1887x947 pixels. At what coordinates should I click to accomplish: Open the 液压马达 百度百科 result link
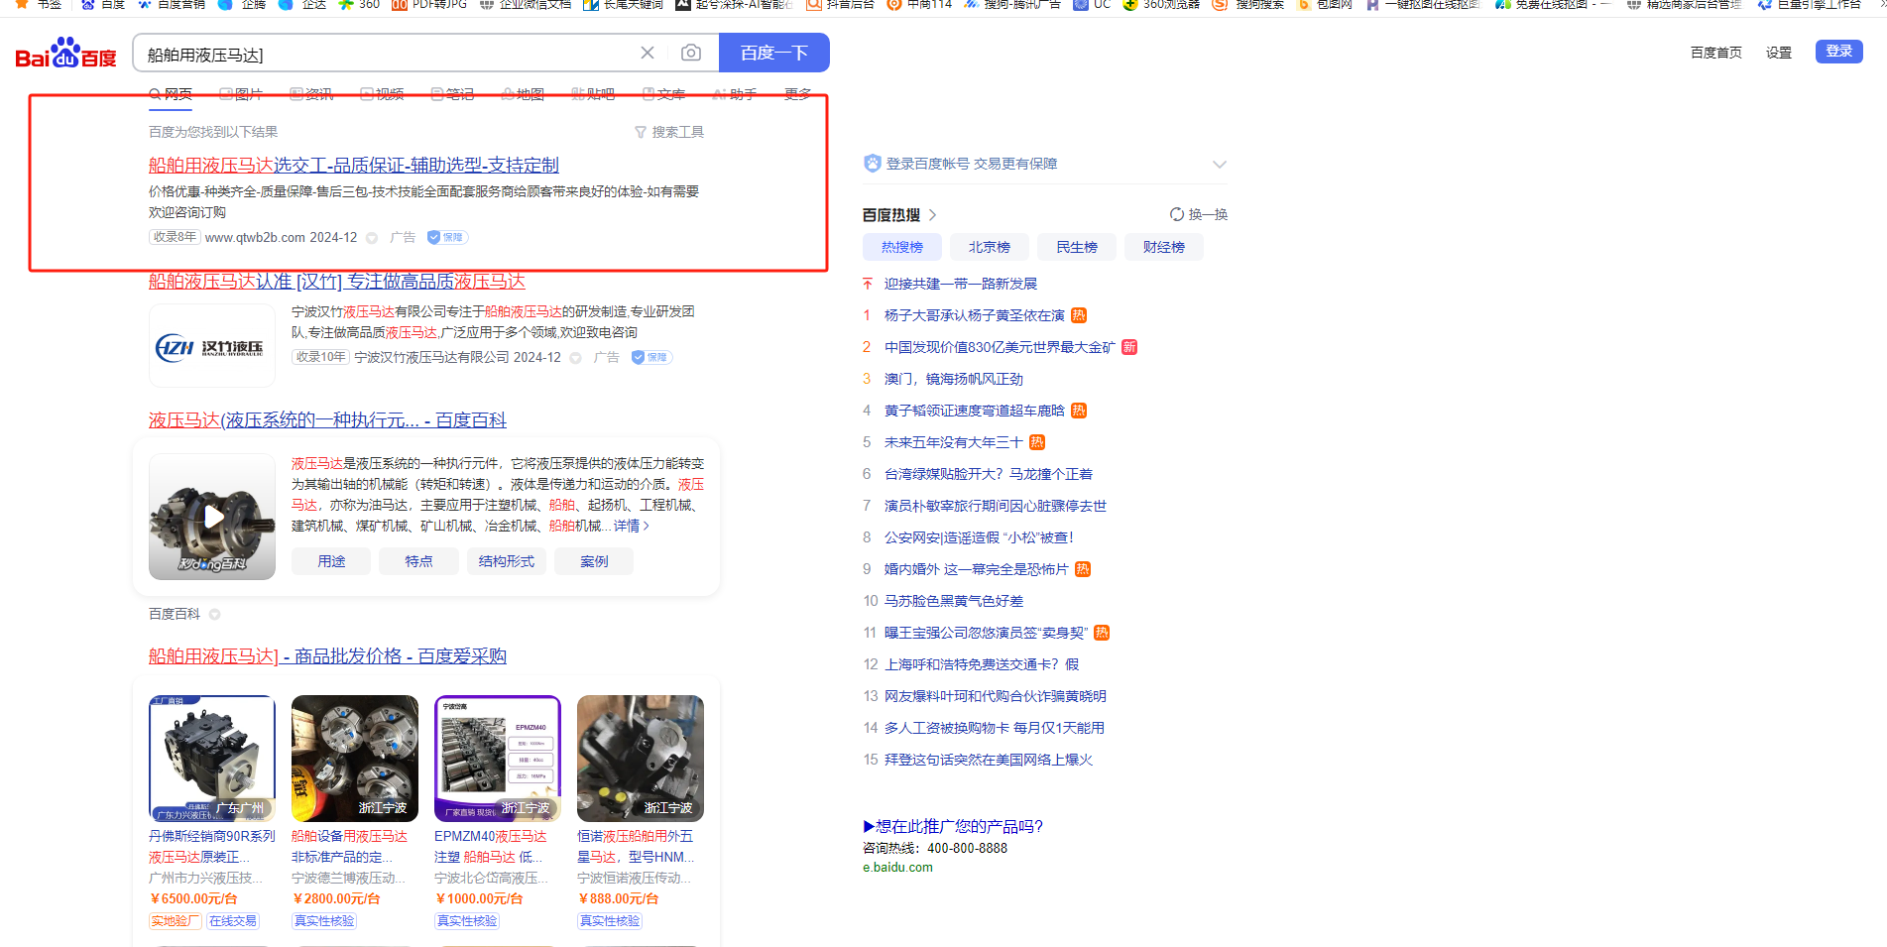[327, 420]
